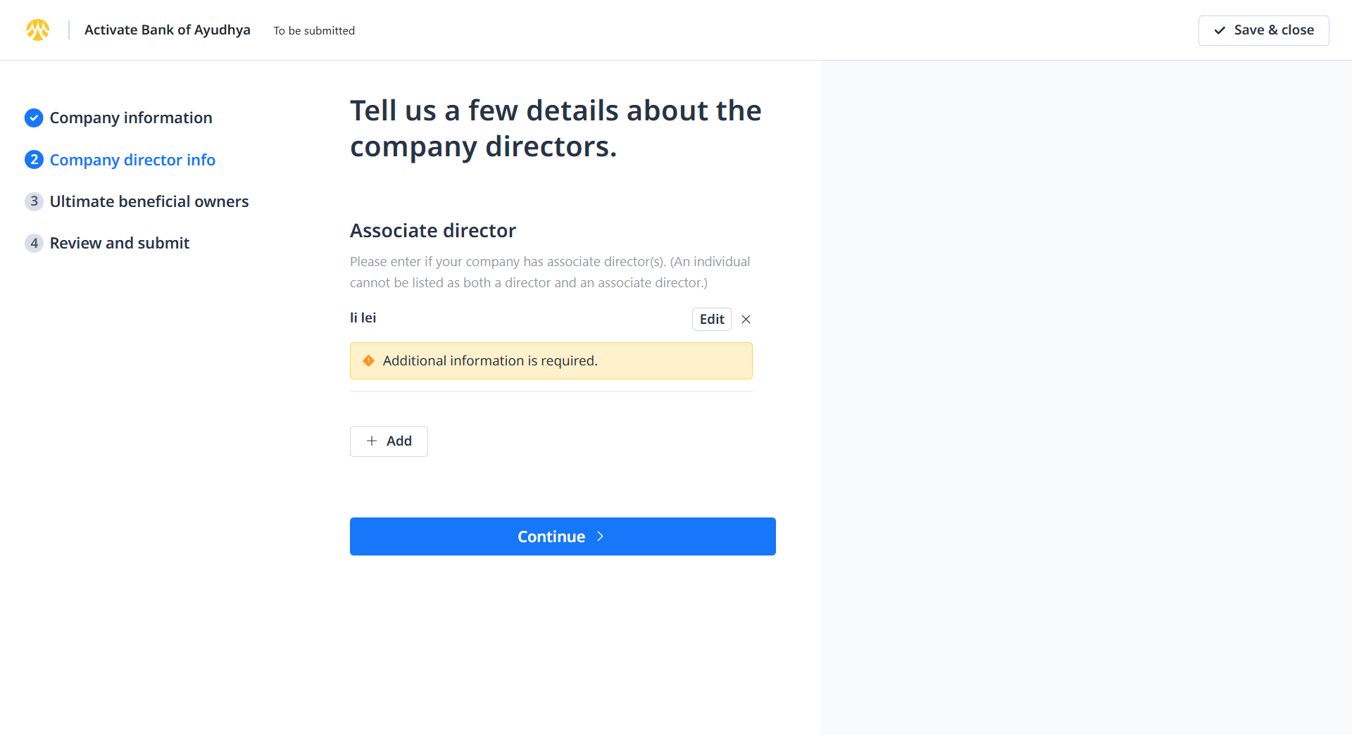Open the Company information step

131,118
